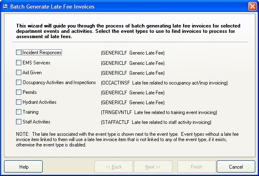Viewport: 259px width, 176px height.
Task: Toggle the Training checkbox
Action: pyautogui.click(x=18, y=112)
